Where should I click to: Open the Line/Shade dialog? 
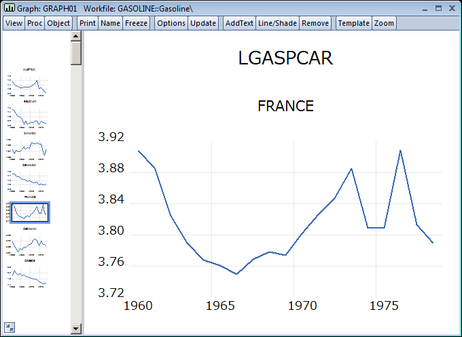point(277,23)
